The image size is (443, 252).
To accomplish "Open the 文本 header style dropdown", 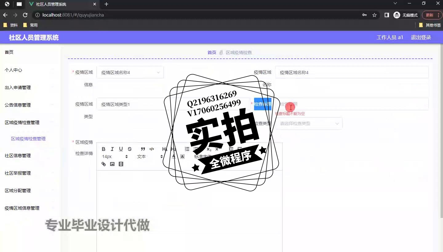I will (x=150, y=156).
